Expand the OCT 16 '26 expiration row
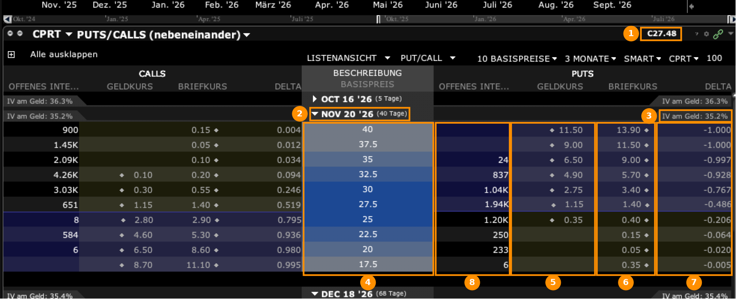Viewport: 736px width, 299px height. 315,99
